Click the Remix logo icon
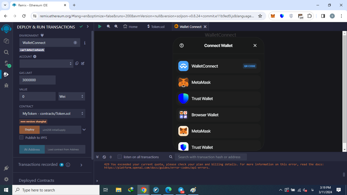 [6, 29]
